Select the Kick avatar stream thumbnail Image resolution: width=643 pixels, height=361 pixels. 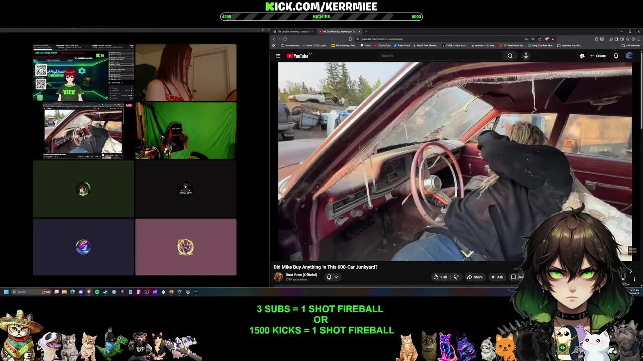[x=83, y=73]
